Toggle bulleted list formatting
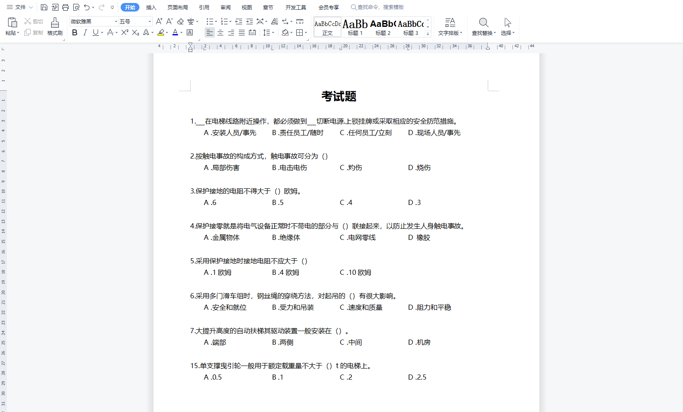This screenshot has height=412, width=683. point(210,21)
